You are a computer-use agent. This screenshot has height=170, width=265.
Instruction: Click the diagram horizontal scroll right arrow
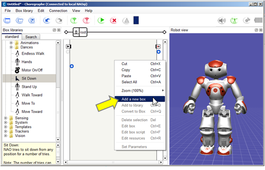(161, 162)
